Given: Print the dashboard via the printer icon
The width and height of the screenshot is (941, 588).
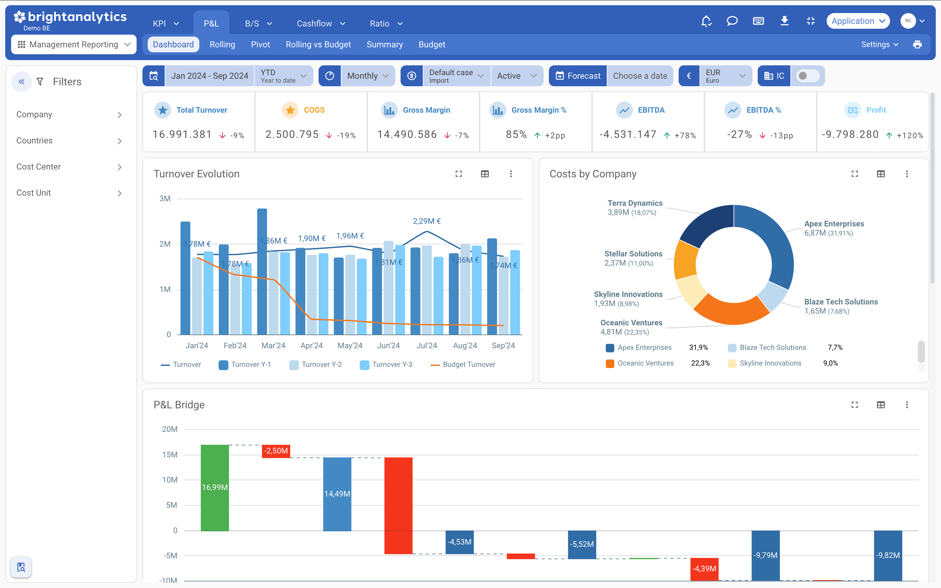Looking at the screenshot, I should pyautogui.click(x=918, y=44).
